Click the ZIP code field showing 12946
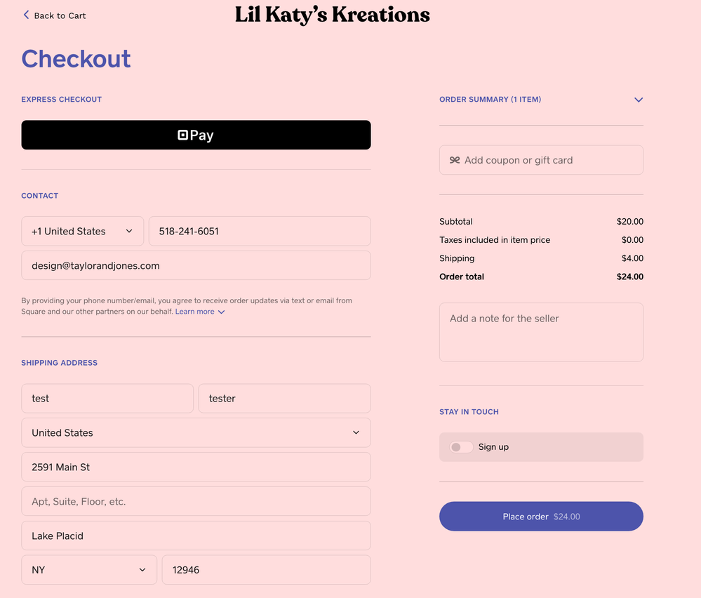Viewport: 701px width, 598px height. (x=266, y=570)
